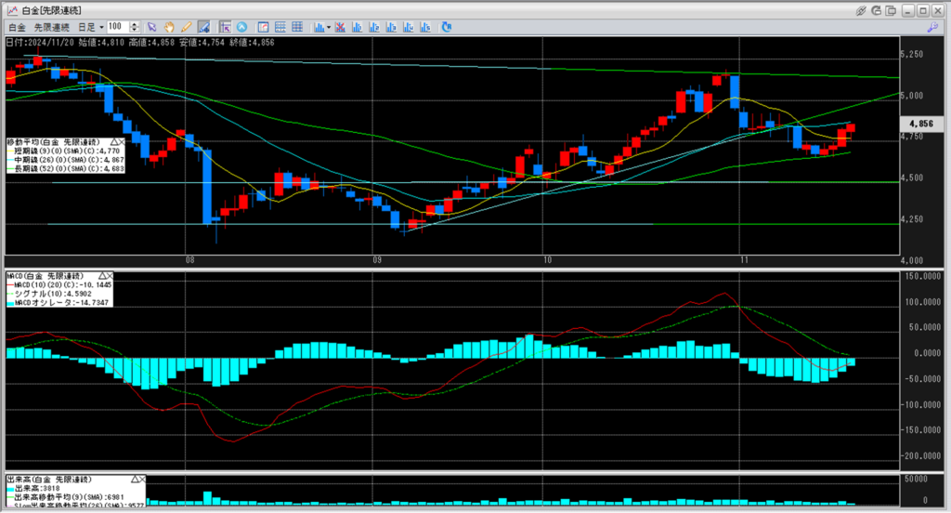Select 出来高移動平均(9) legend entry

65,497
